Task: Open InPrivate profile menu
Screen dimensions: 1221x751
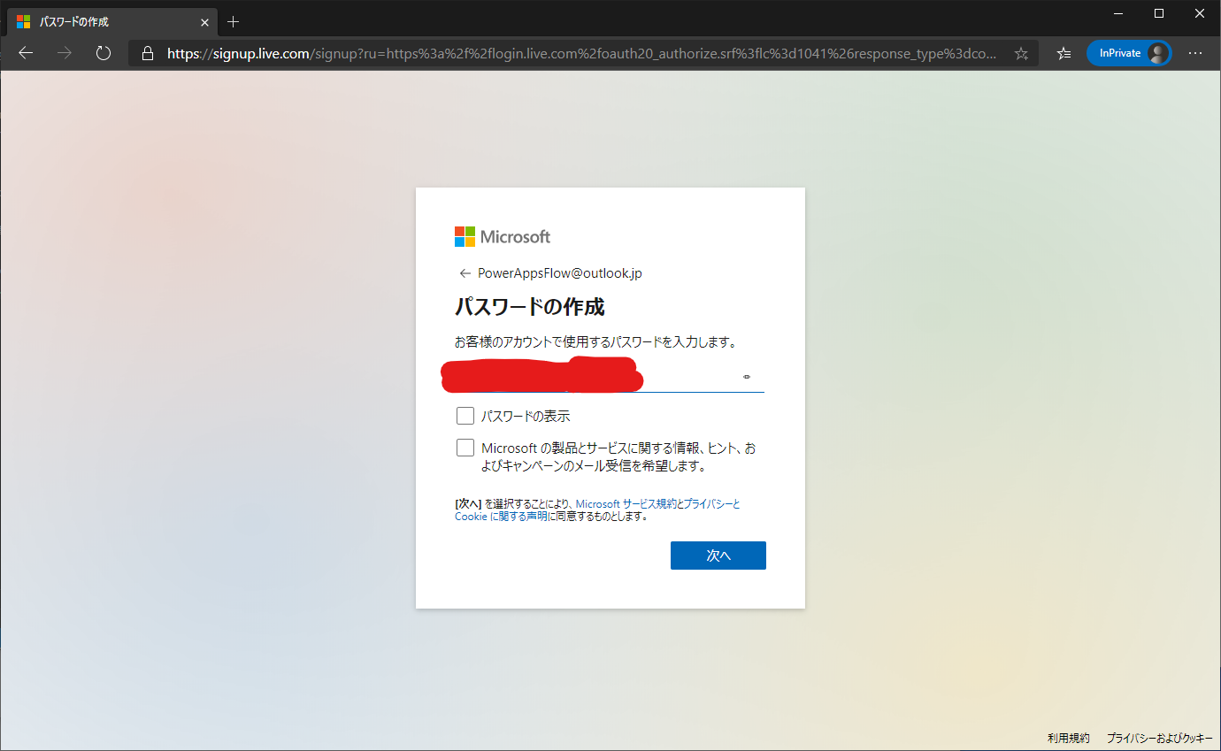Action: point(1129,53)
